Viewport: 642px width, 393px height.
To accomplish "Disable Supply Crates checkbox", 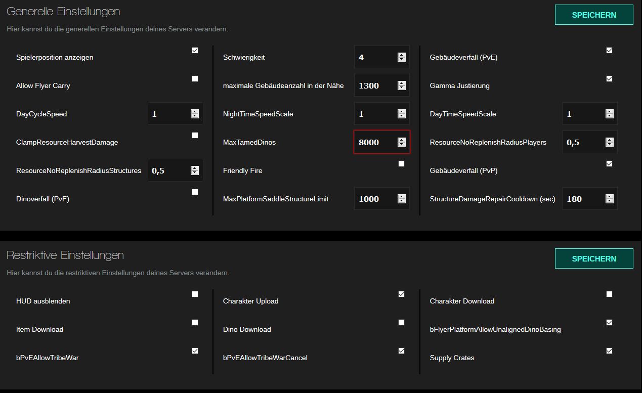I will coord(609,351).
